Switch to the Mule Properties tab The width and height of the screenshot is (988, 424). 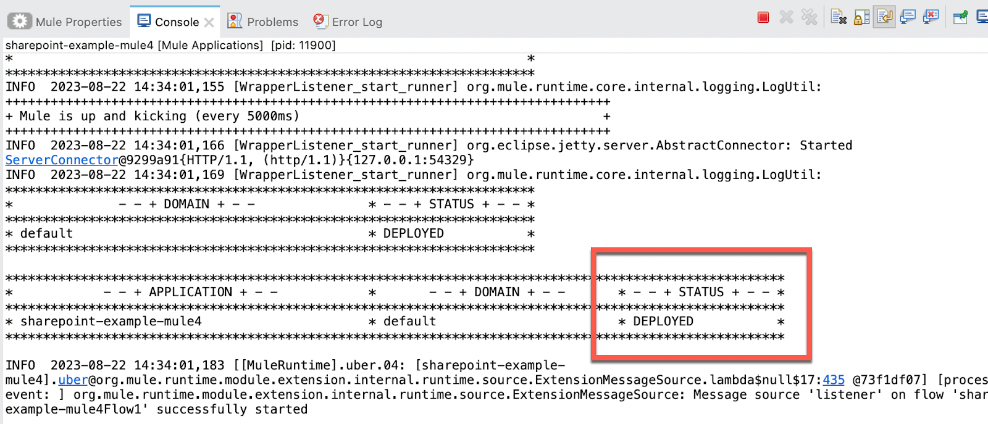[65, 22]
